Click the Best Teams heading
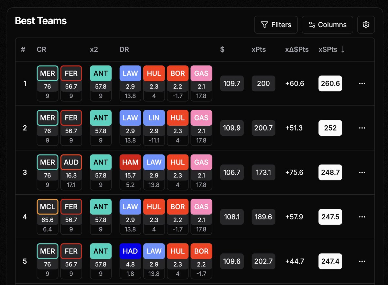 (x=41, y=21)
